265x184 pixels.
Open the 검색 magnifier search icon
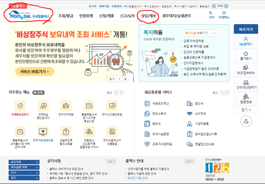(x=210, y=13)
